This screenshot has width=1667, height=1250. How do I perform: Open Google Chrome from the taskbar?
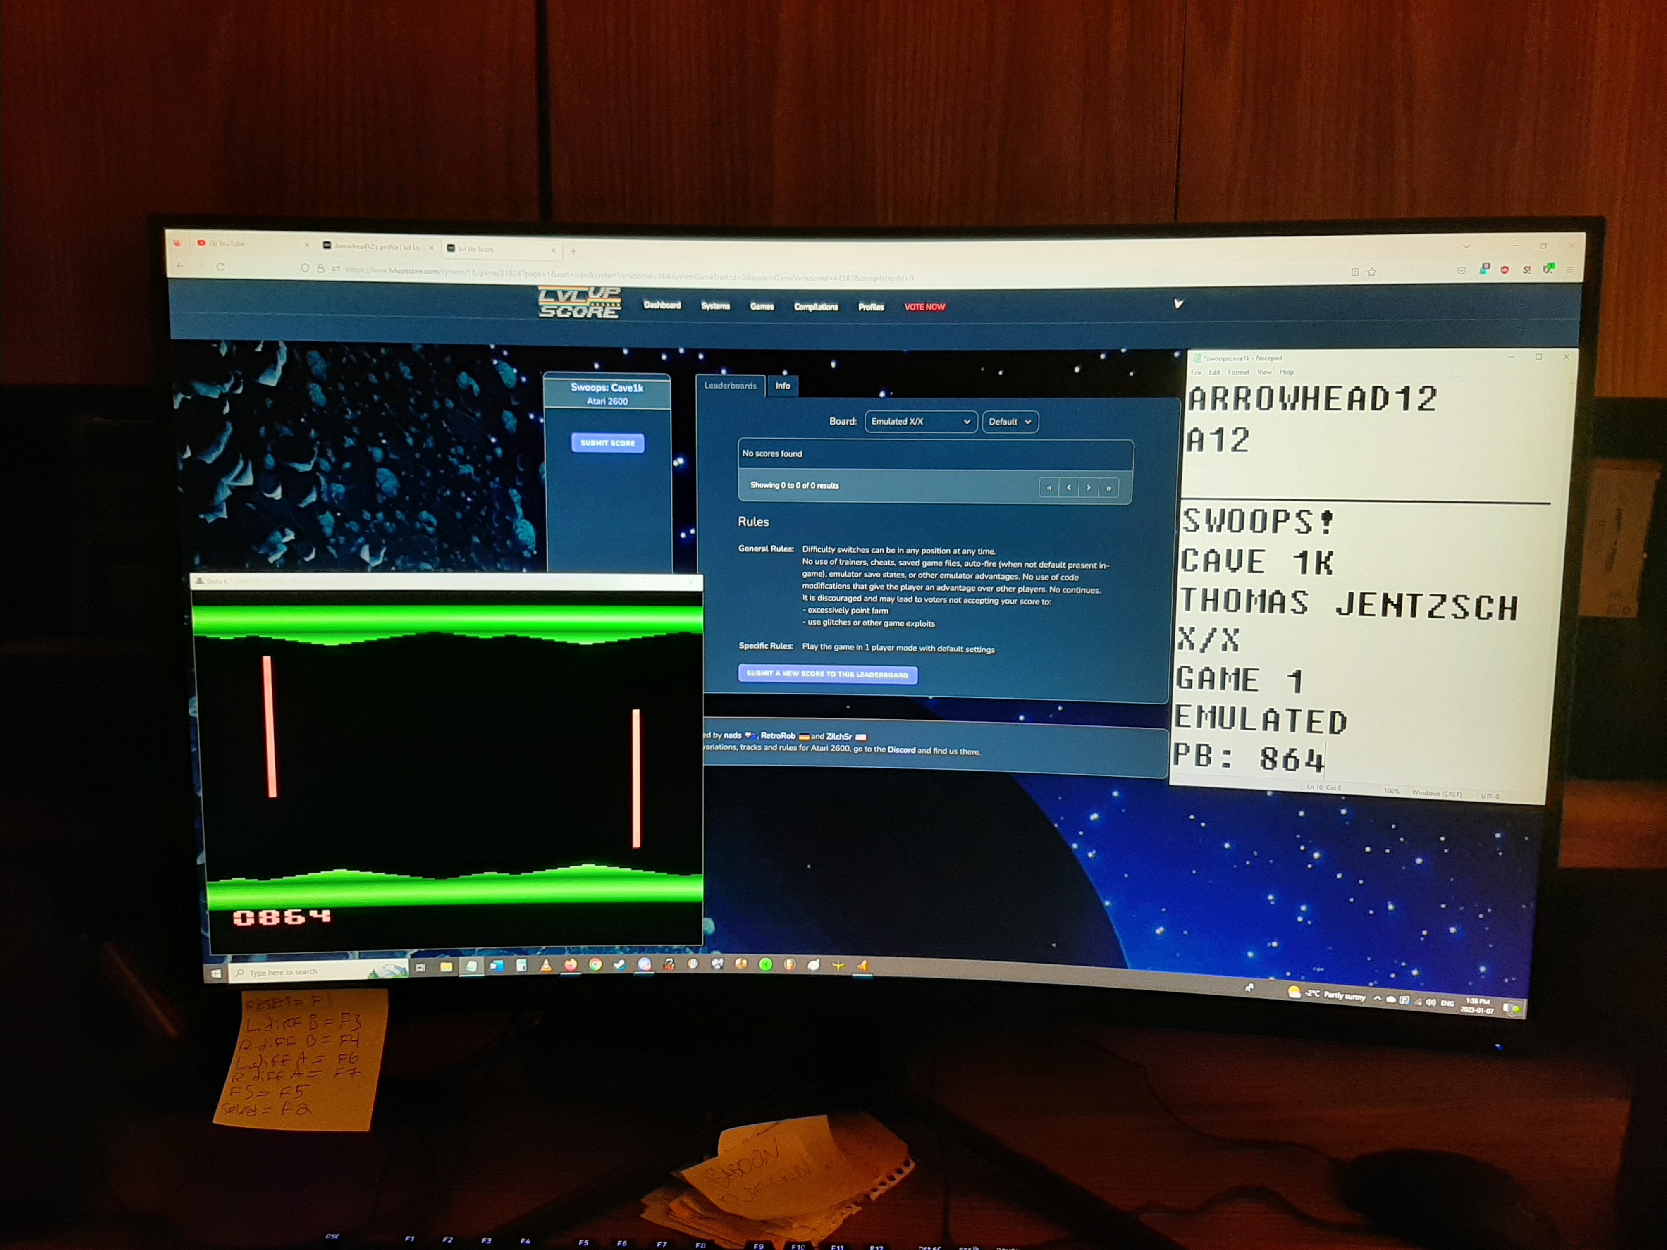coord(595,965)
